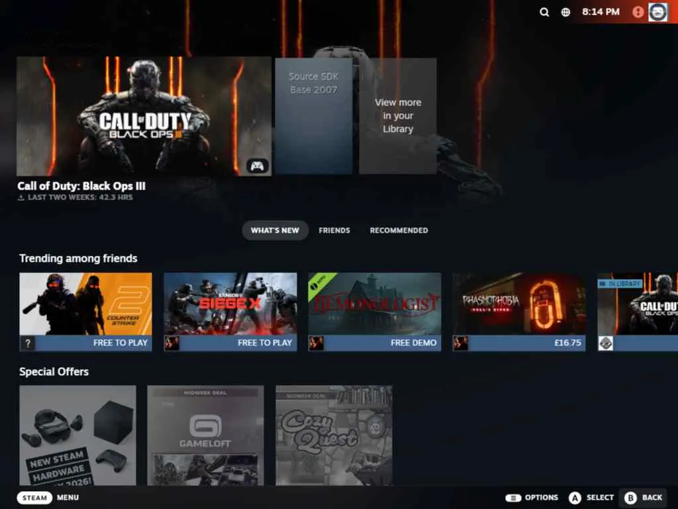This screenshot has width=678, height=509.
Task: Click the Options label in the footer
Action: tap(542, 498)
